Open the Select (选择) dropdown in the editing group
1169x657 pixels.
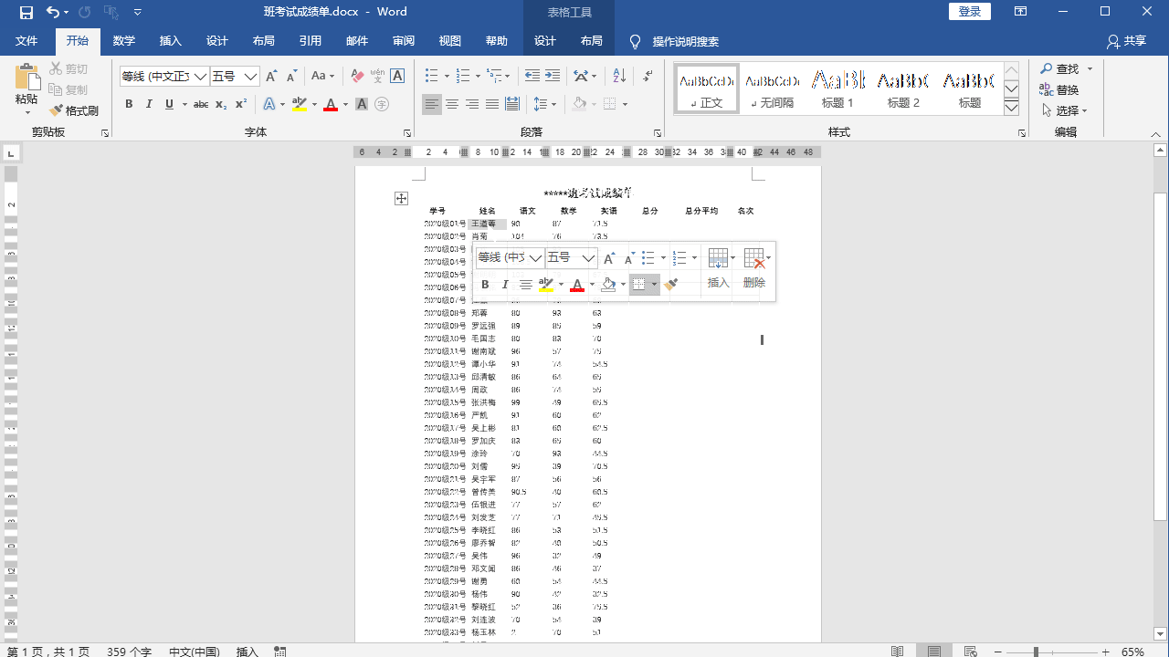pos(1065,110)
